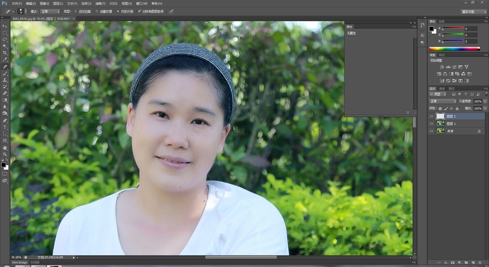This screenshot has height=267, width=489.
Task: Hide layer 图层 1
Action: [x=432, y=124]
